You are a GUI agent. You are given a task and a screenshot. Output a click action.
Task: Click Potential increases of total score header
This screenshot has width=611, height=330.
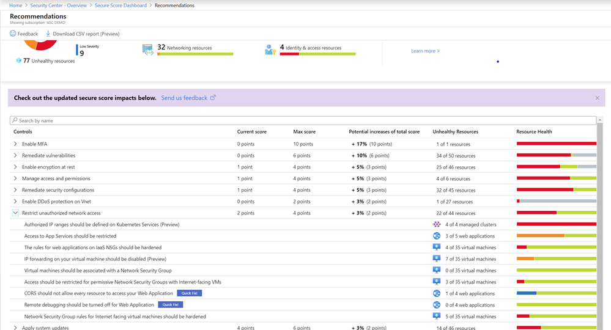pos(384,131)
